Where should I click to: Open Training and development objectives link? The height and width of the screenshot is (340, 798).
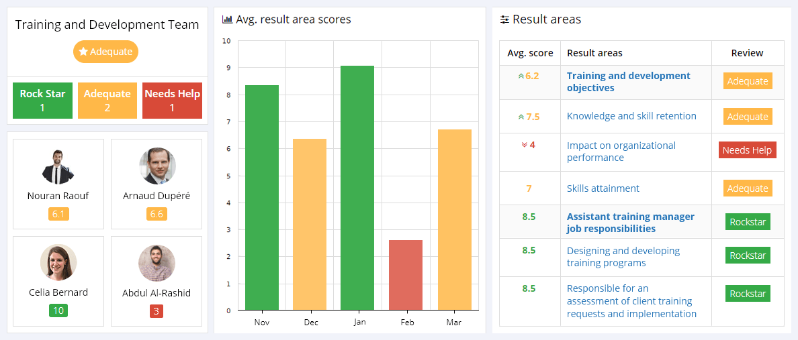point(628,82)
